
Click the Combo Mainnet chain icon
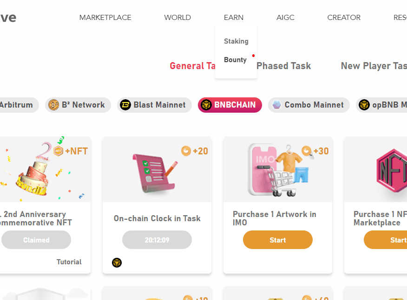pos(277,105)
